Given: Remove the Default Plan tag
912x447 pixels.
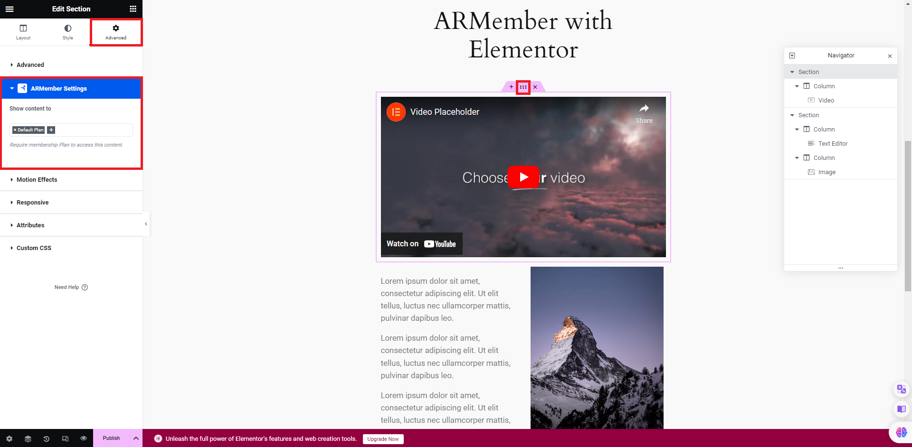Looking at the screenshot, I should [15, 130].
